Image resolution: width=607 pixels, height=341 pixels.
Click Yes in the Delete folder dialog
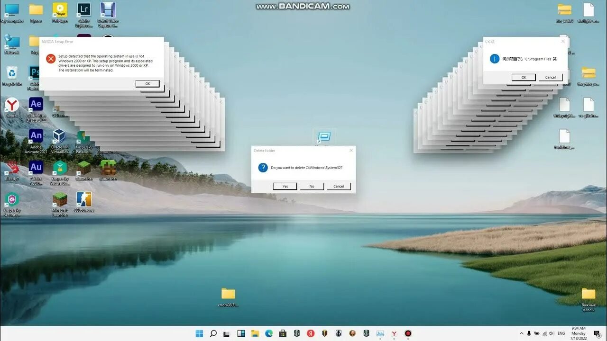[x=285, y=186]
